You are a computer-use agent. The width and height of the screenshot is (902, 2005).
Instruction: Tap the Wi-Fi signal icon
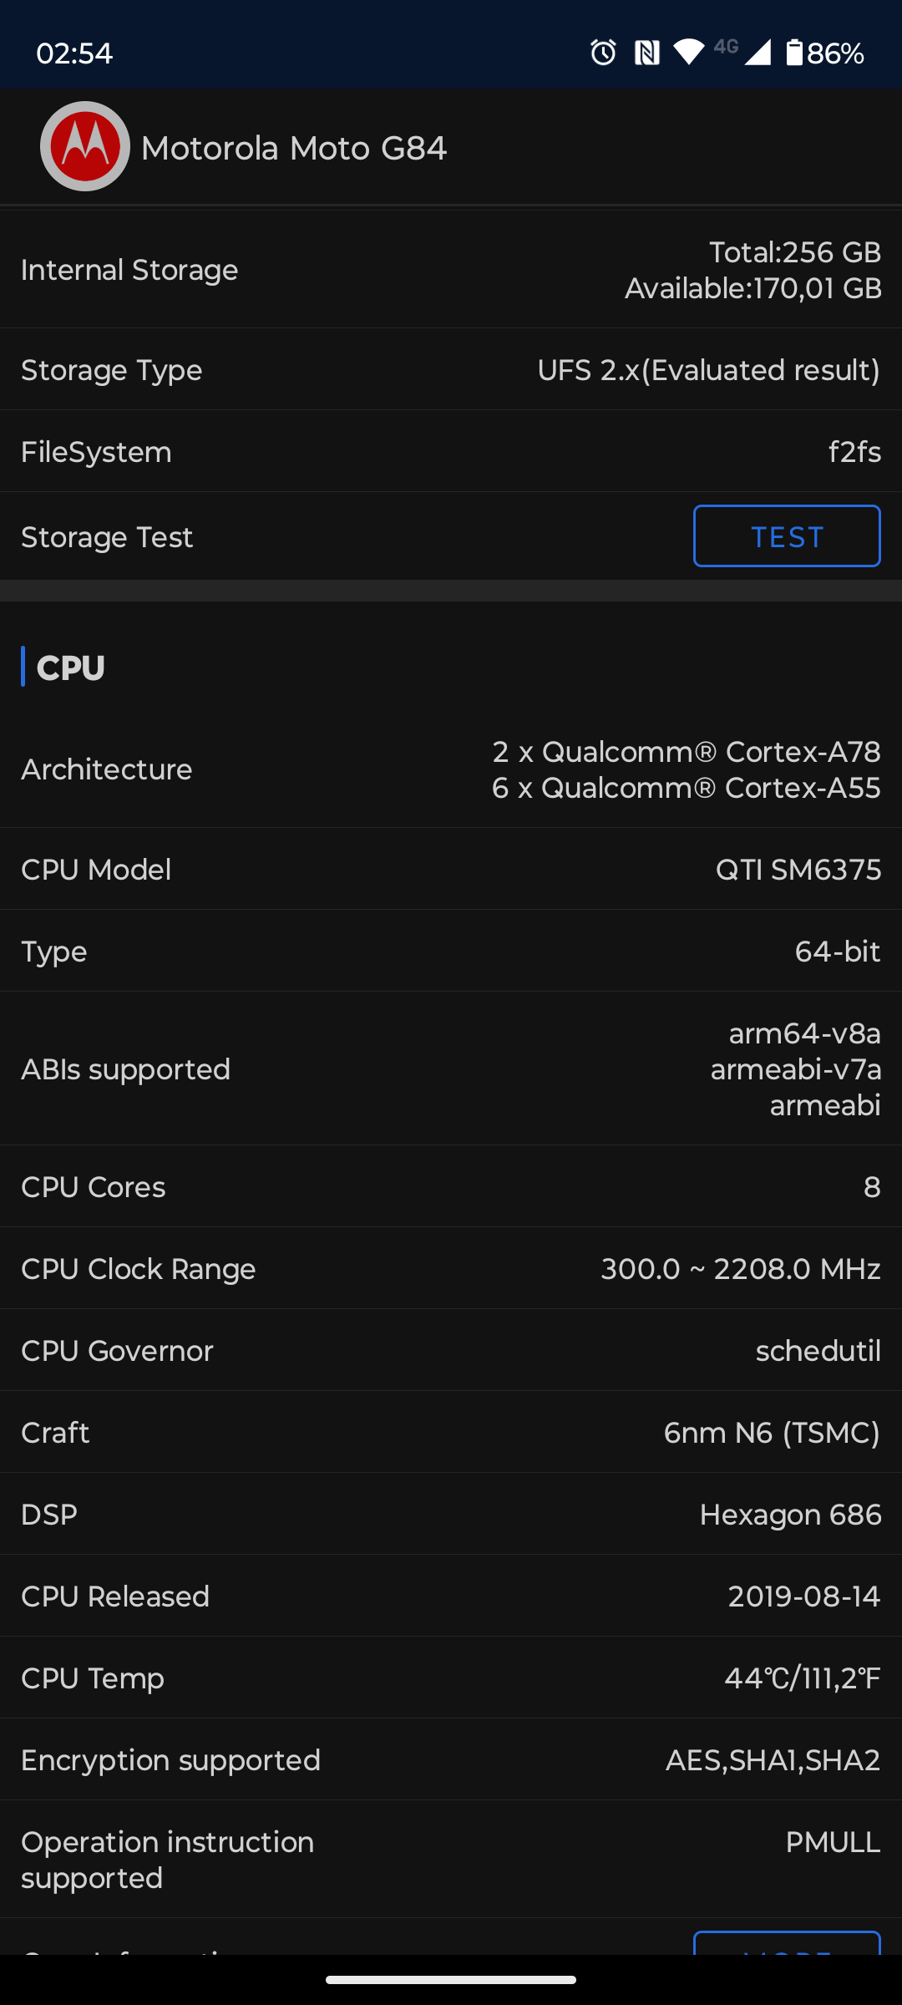pyautogui.click(x=689, y=52)
